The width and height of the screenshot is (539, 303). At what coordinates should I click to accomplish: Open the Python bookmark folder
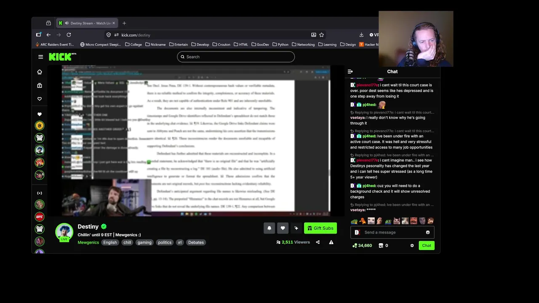pos(280,45)
